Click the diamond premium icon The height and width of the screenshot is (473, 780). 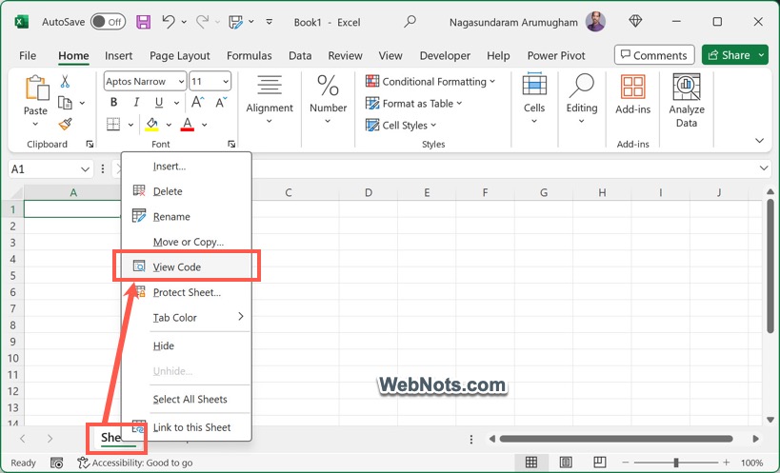pos(635,21)
